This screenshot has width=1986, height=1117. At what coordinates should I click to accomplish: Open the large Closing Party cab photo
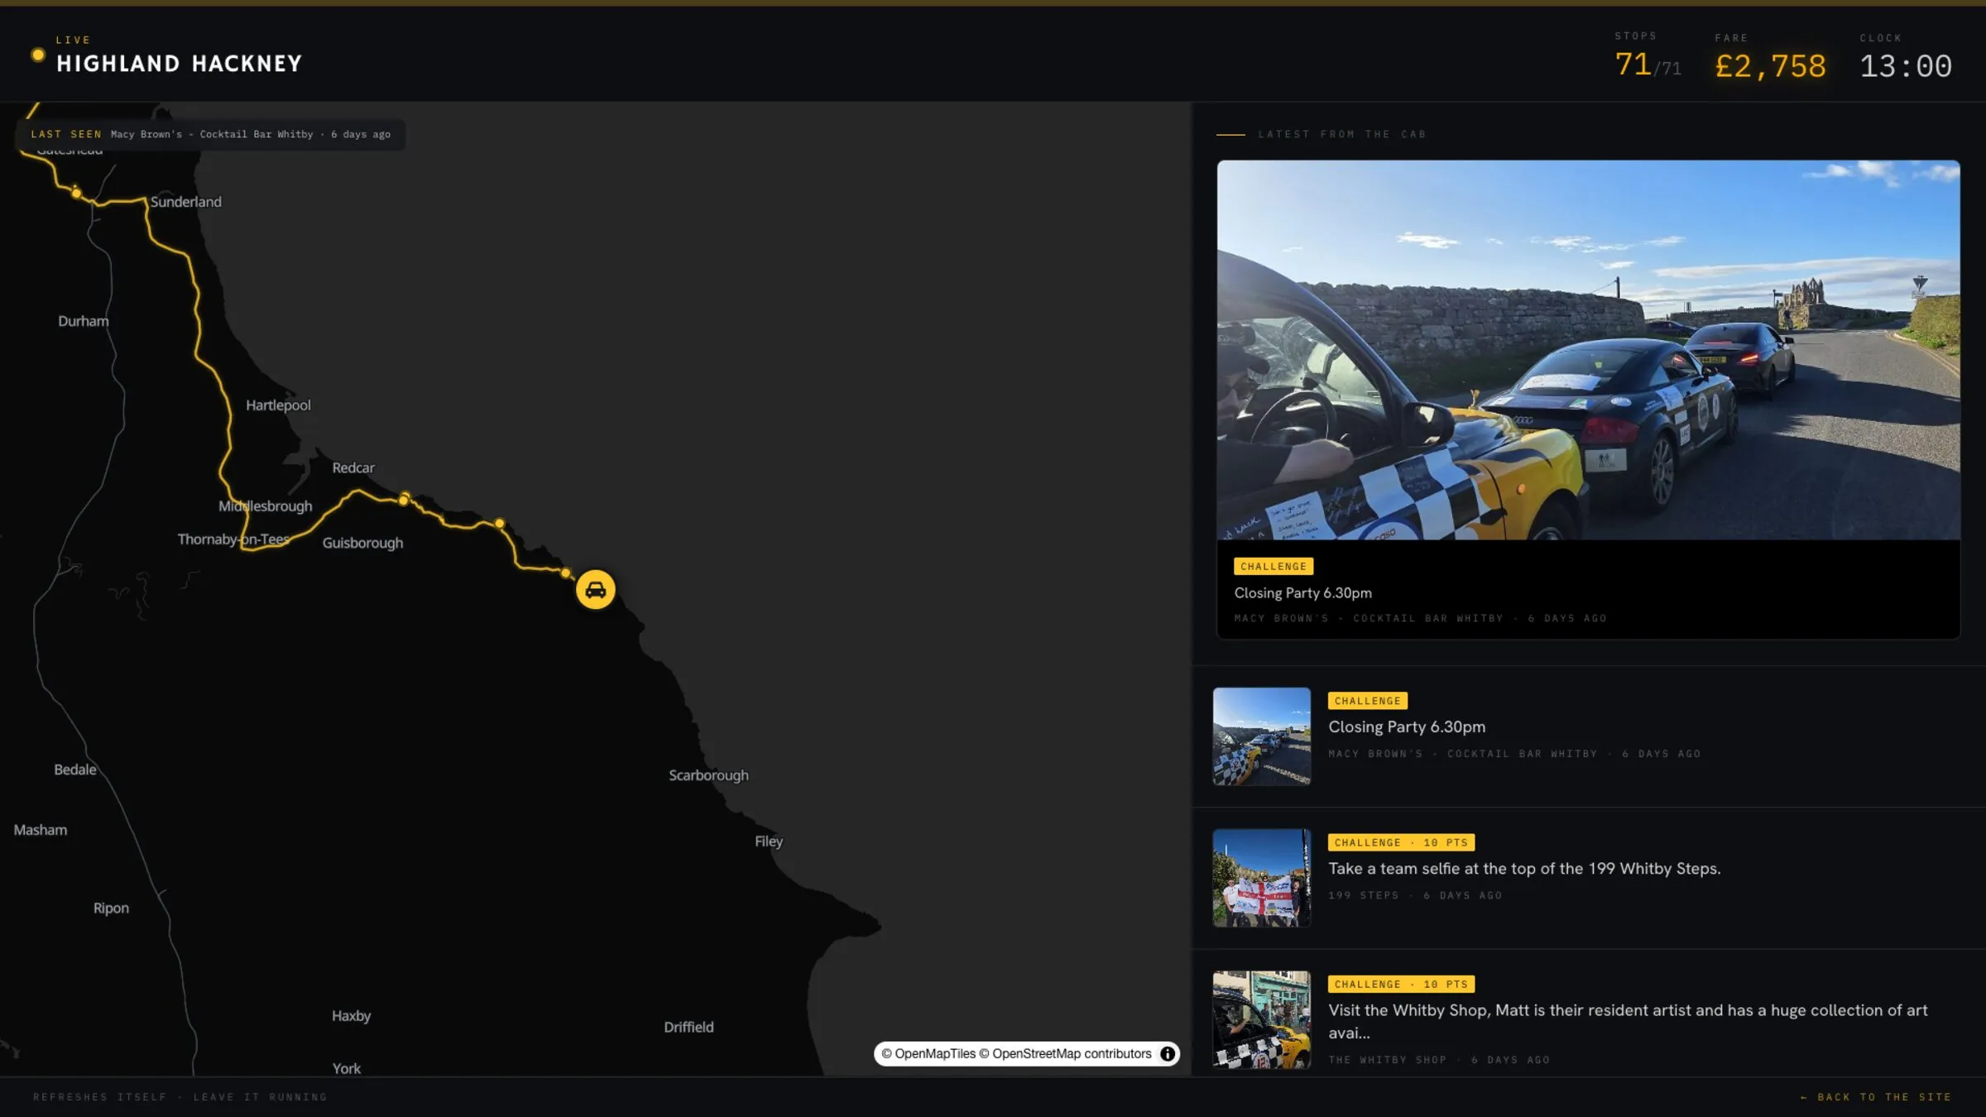pos(1588,350)
